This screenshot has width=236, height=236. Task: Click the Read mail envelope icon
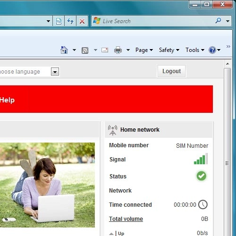pos(105,50)
